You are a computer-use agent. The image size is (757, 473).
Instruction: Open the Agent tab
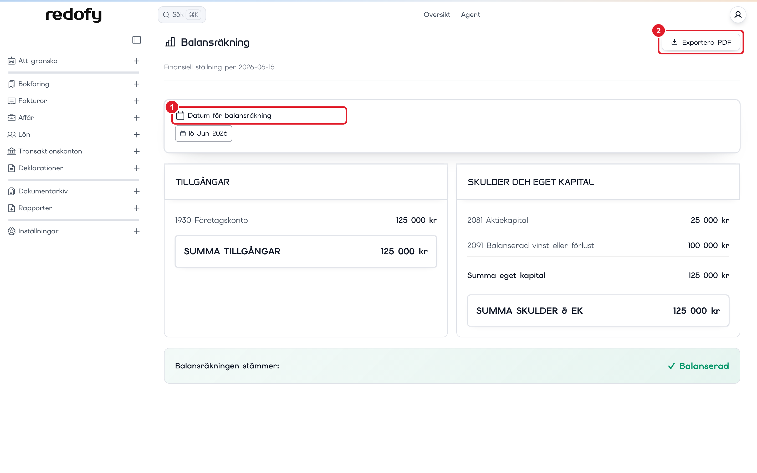(x=470, y=14)
